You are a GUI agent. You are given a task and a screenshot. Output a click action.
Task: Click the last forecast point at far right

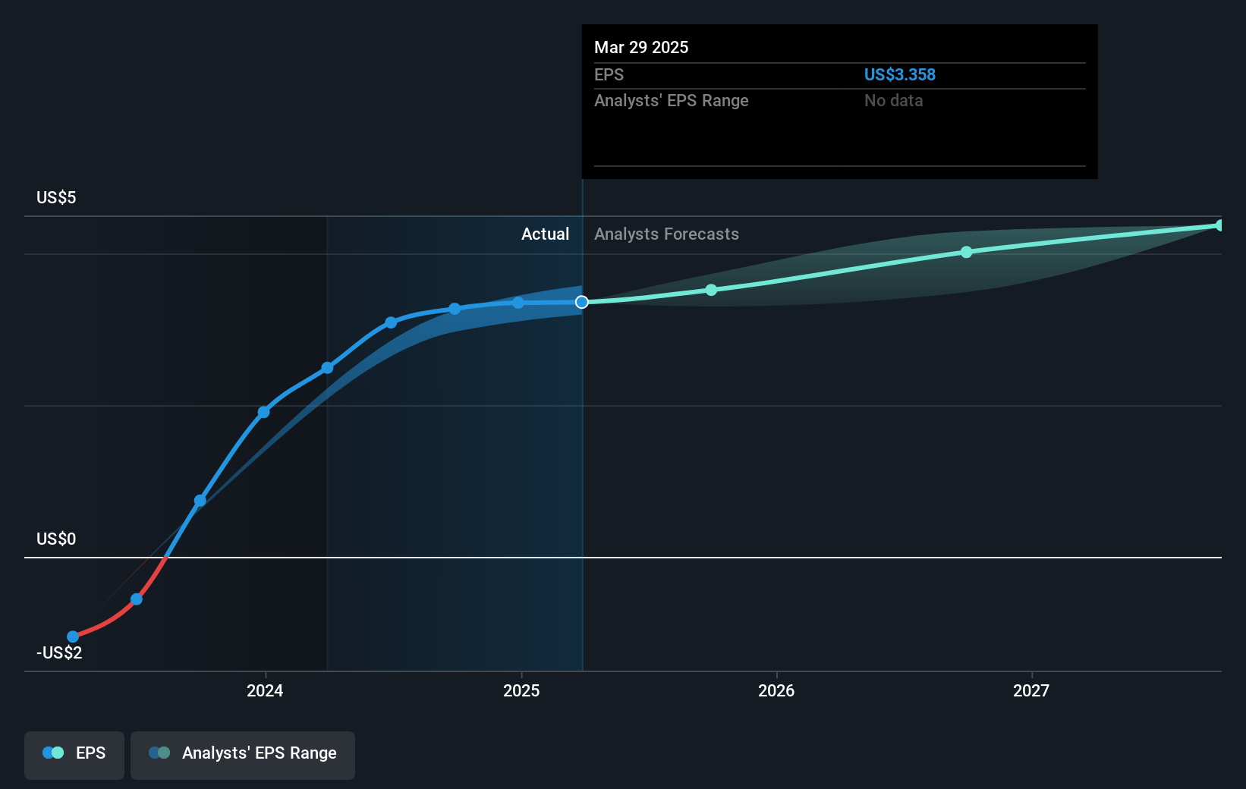pyautogui.click(x=1219, y=225)
